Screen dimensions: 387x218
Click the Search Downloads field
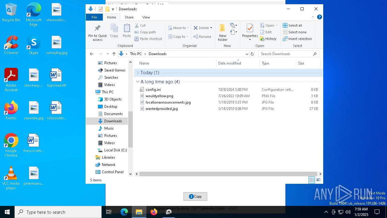click(288, 54)
